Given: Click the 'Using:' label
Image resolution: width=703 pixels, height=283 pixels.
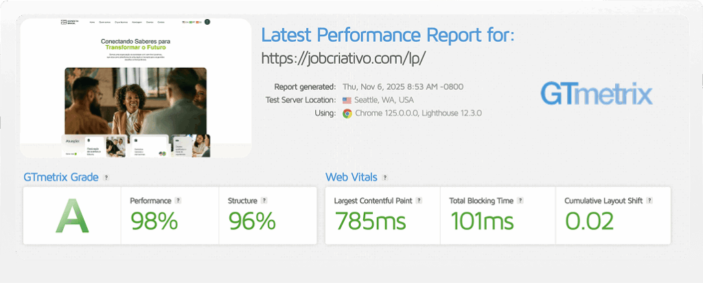Looking at the screenshot, I should [325, 113].
